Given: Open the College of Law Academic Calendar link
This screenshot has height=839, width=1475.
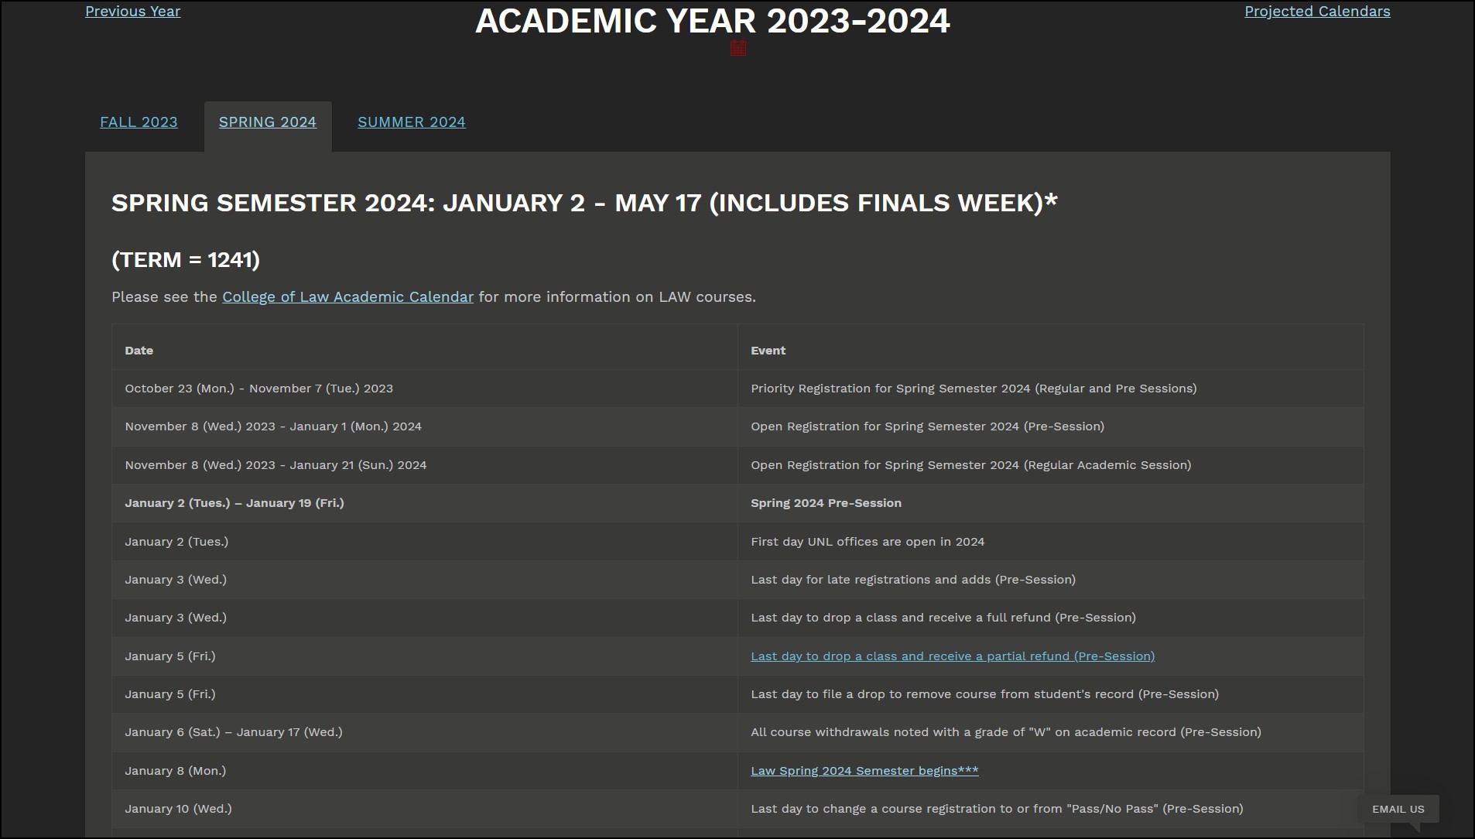Looking at the screenshot, I should [347, 297].
